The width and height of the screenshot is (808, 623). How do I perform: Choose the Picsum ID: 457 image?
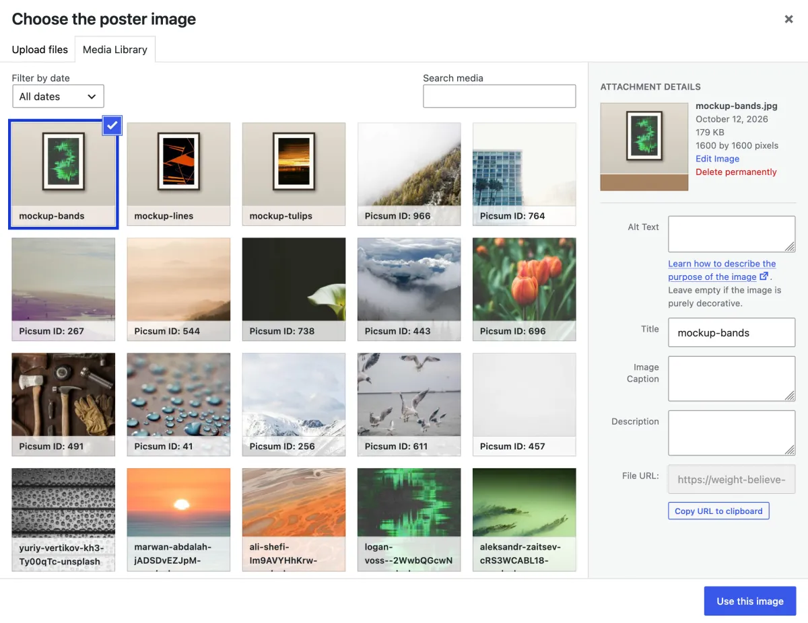pyautogui.click(x=524, y=404)
